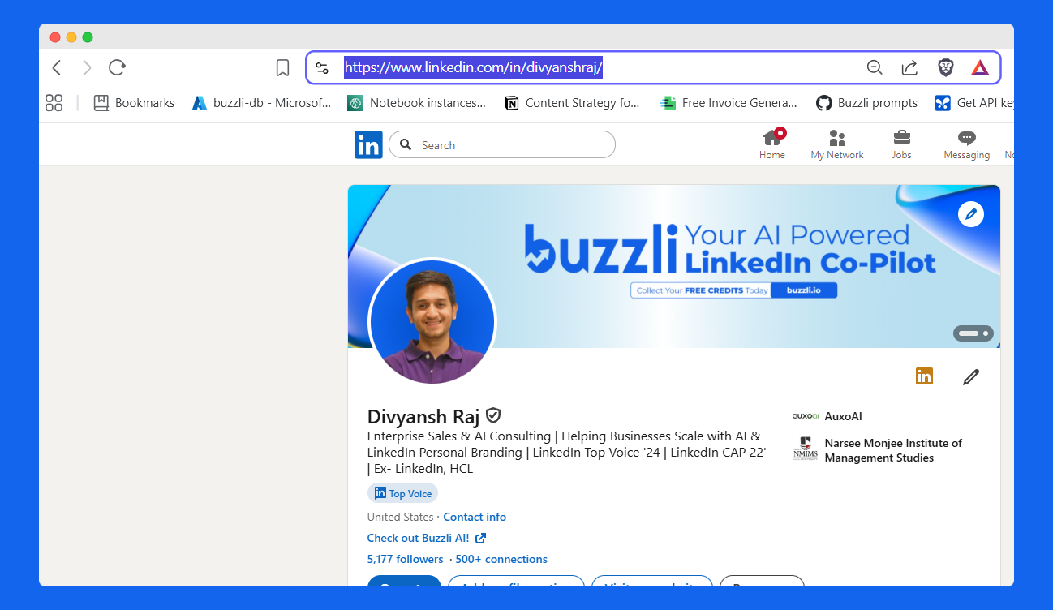1053x610 pixels.
Task: Open the Bookmarks menu item
Action: 133,103
